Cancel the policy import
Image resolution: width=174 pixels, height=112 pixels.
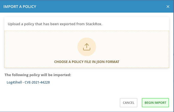click(x=129, y=103)
